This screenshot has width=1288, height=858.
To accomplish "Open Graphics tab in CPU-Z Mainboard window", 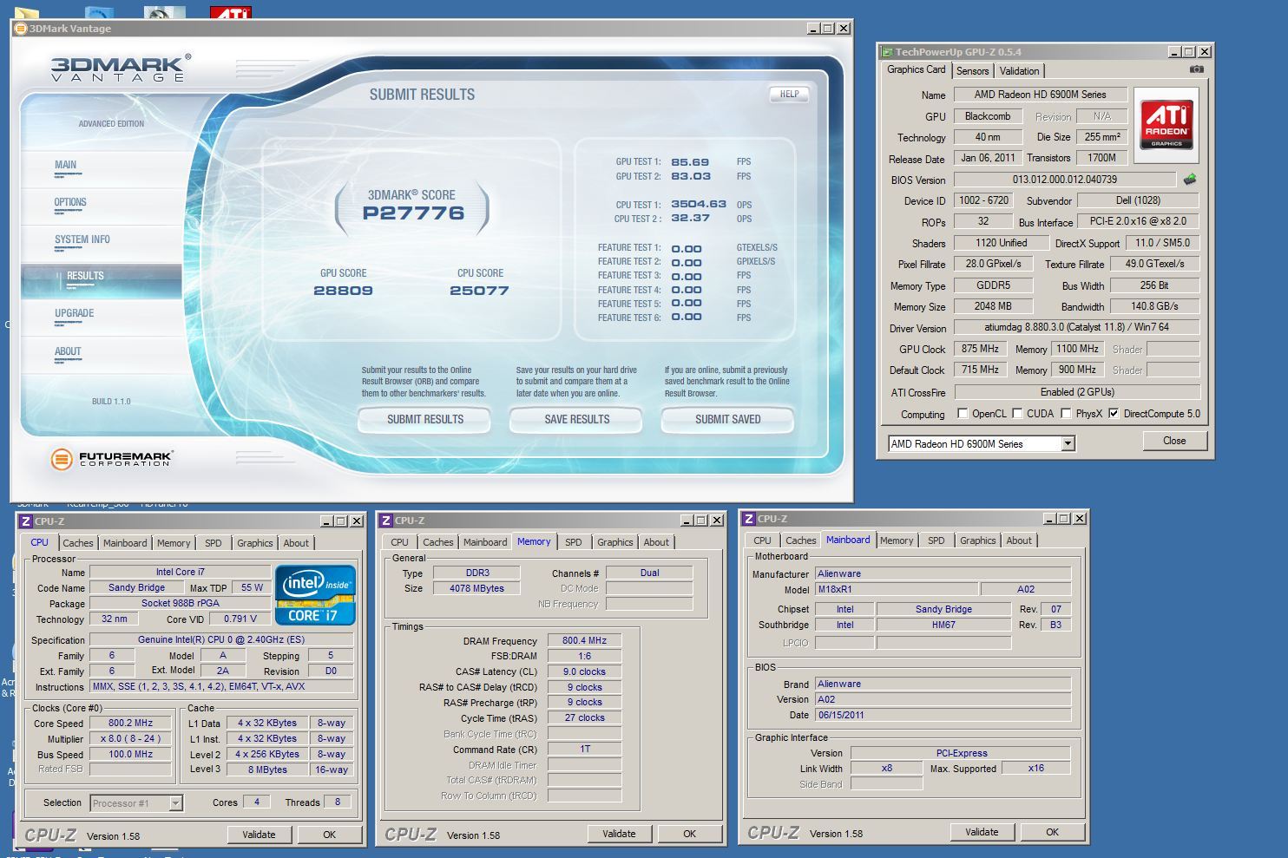I will (x=977, y=540).
